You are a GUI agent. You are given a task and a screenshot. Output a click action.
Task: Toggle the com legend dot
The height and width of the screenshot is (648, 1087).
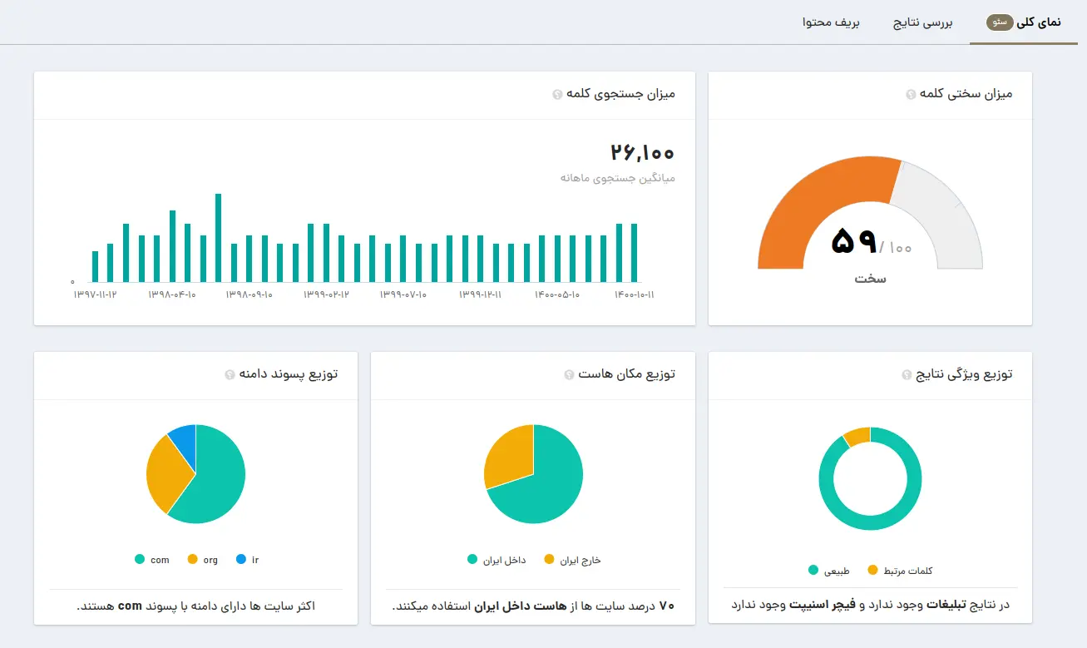point(140,560)
